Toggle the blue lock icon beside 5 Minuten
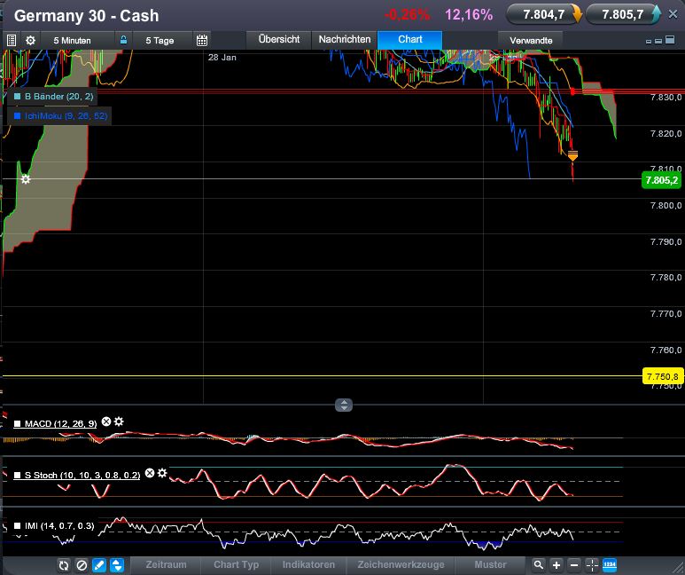 124,40
